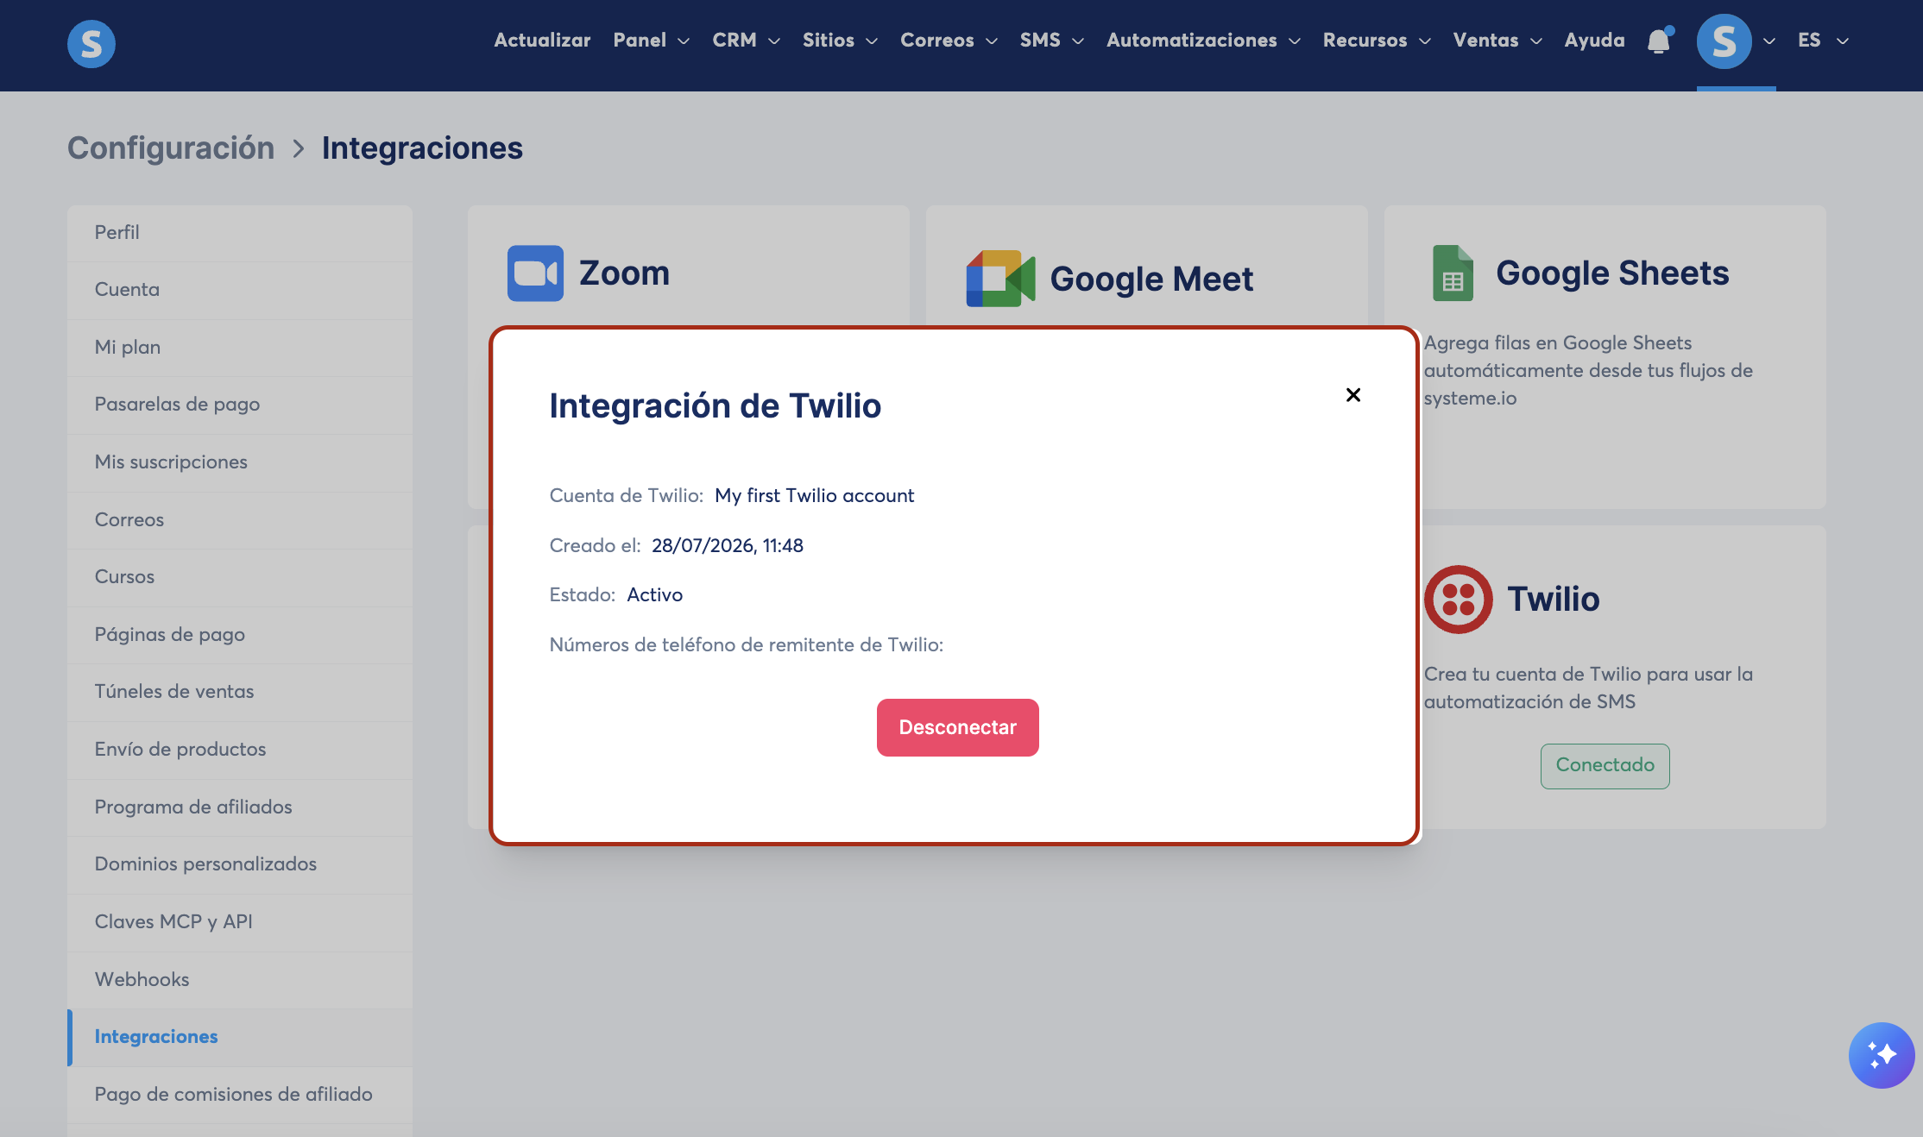Go to Perfil settings
This screenshot has height=1137, width=1923.
point(240,233)
